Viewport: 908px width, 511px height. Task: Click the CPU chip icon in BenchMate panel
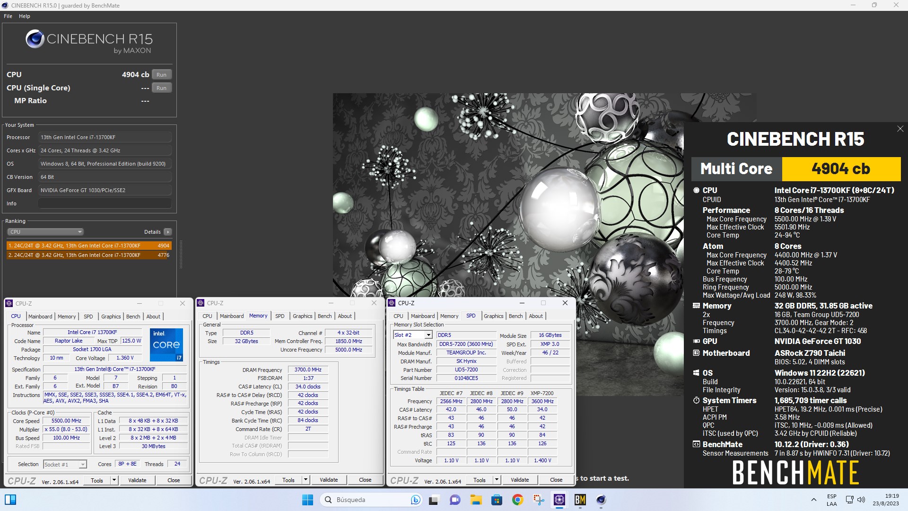click(696, 190)
